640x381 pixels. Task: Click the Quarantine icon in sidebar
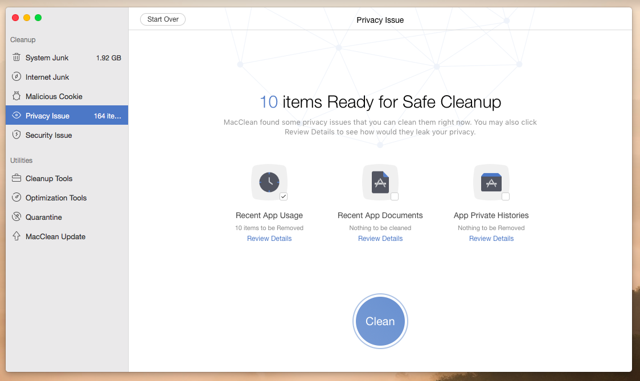tap(17, 217)
